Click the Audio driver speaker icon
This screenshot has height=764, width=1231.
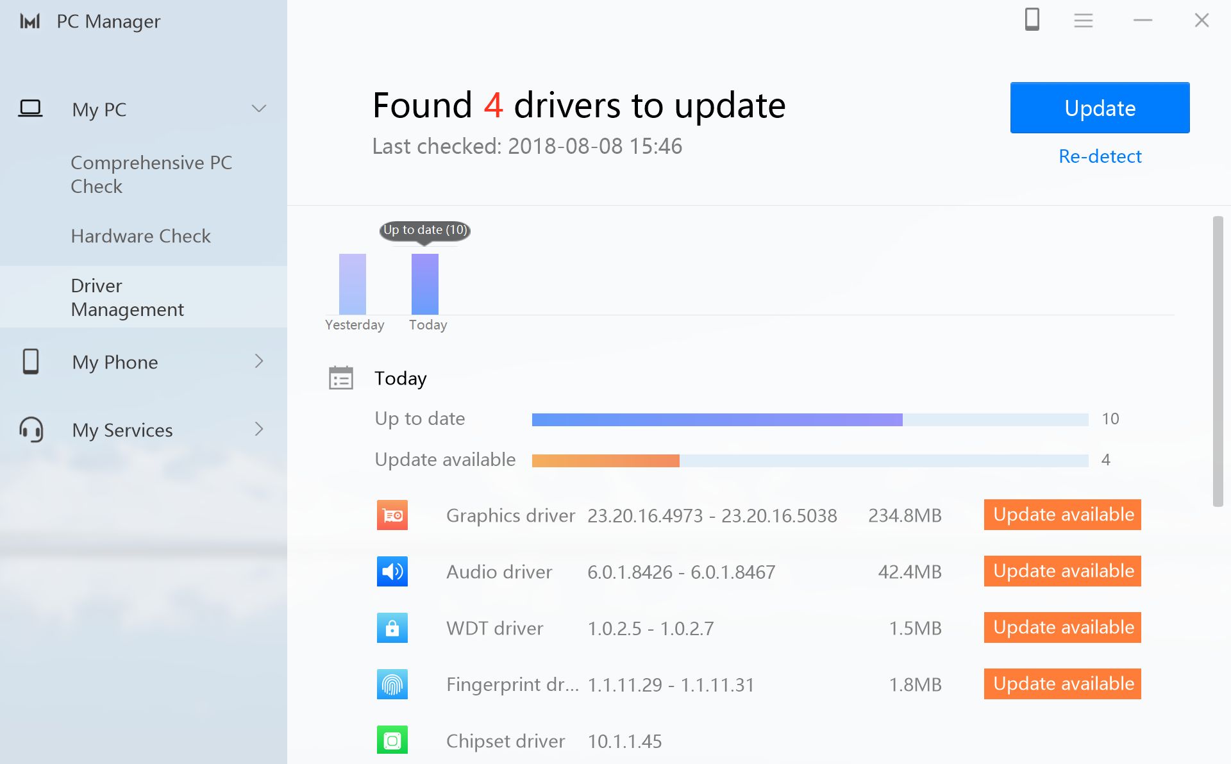392,572
